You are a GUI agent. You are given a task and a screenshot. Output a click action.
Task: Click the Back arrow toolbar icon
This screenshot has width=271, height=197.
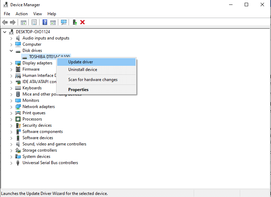(x=5, y=22)
